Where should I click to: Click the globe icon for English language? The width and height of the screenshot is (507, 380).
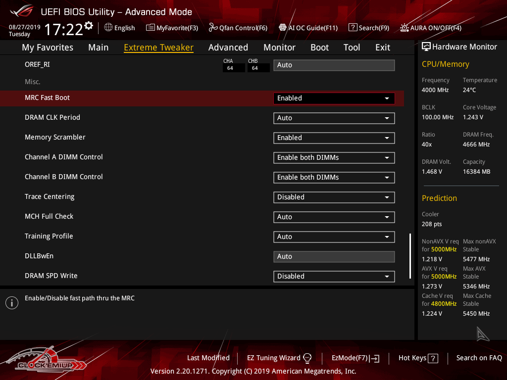108,28
